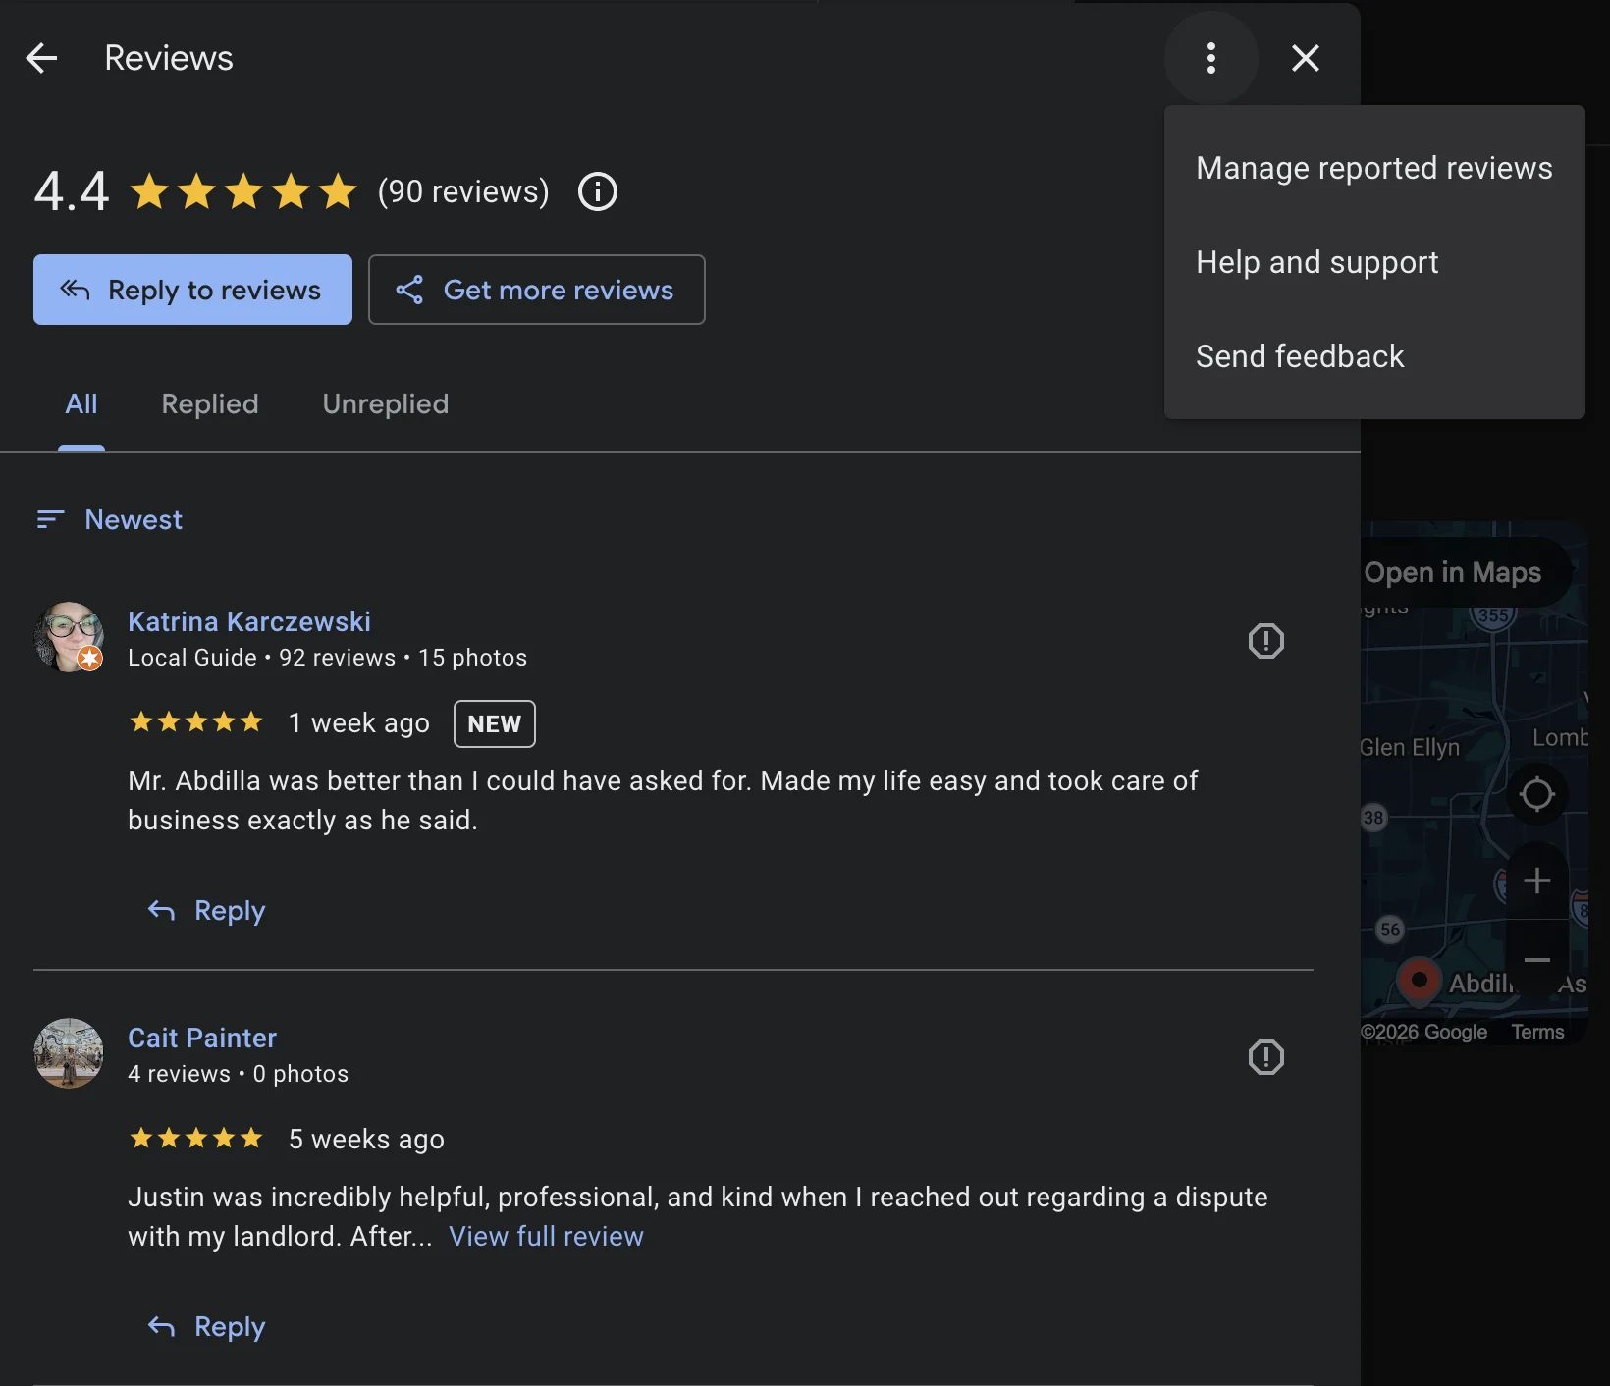Image resolution: width=1610 pixels, height=1386 pixels.
Task: Open View full review for Cait Painter
Action: pos(546,1237)
